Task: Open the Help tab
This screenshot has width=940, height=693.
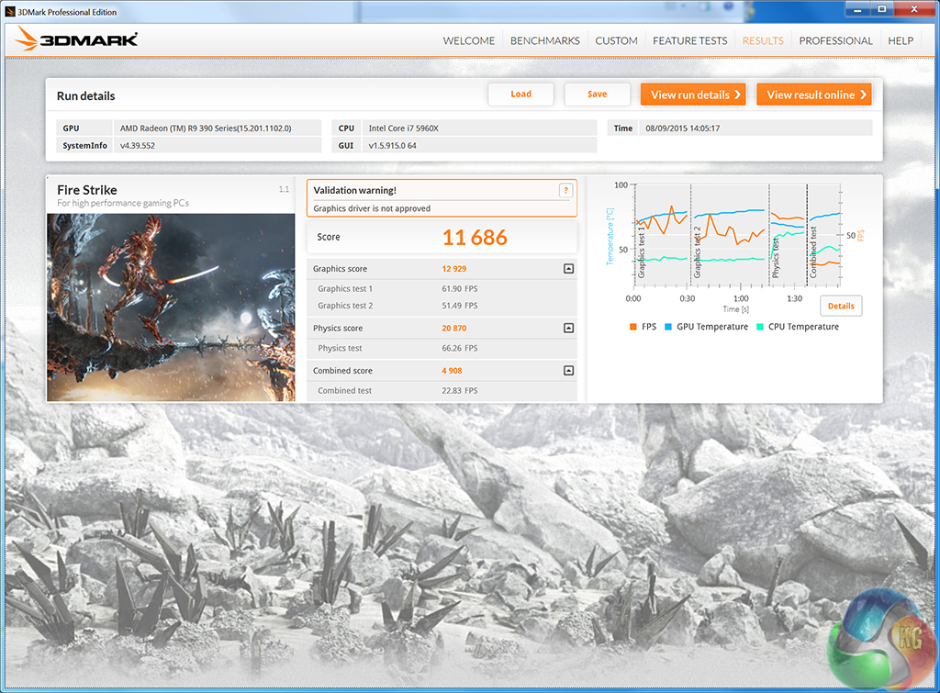Action: 901,40
